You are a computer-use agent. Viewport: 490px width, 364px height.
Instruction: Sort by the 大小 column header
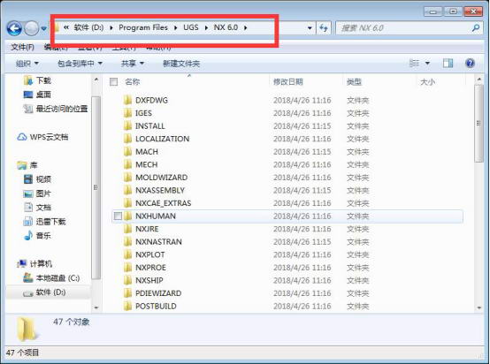point(427,82)
